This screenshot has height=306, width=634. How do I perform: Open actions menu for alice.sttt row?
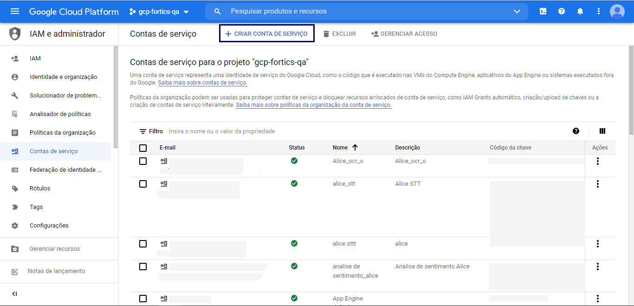pyautogui.click(x=598, y=244)
